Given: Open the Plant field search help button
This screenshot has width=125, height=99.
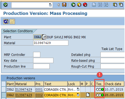Looking at the screenshot, I should (x=44, y=37).
